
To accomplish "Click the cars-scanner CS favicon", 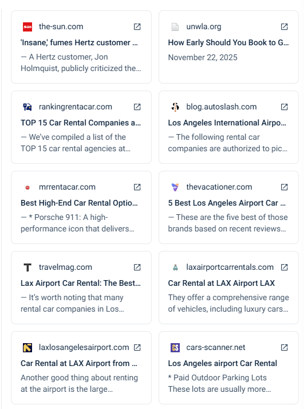I will click(175, 348).
